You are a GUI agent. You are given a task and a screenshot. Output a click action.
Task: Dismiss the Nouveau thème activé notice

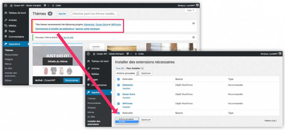coord(193,37)
